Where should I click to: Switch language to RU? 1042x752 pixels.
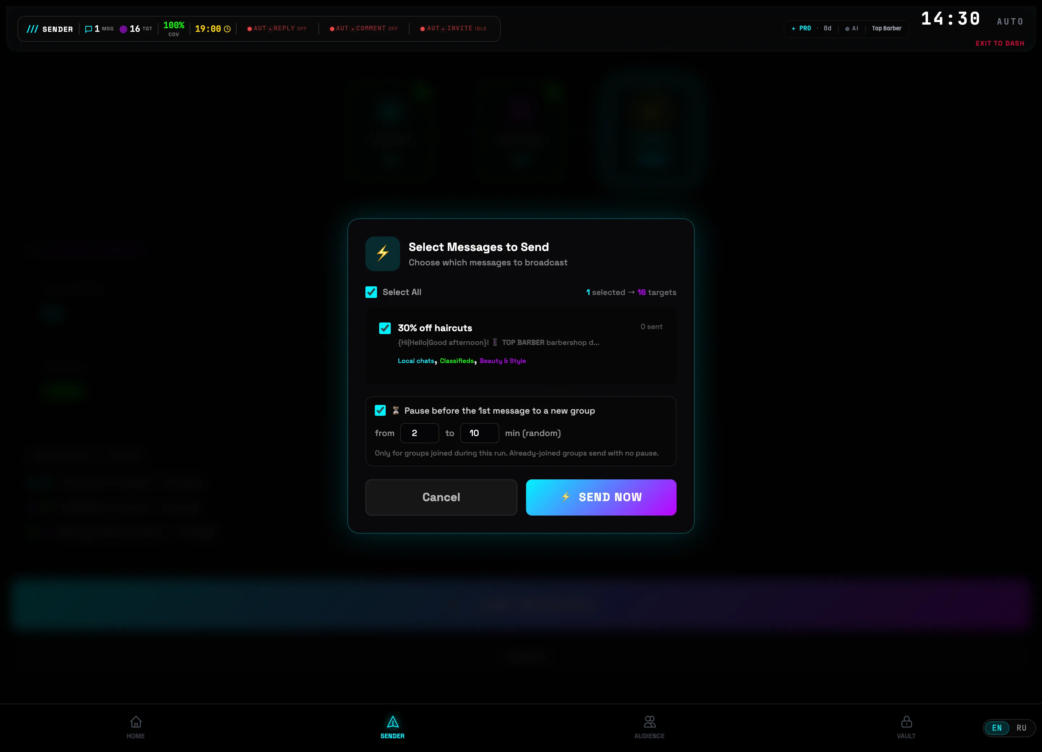[x=1021, y=728]
